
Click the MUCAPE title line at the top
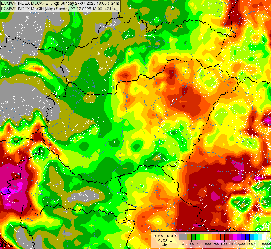click(60, 3)
